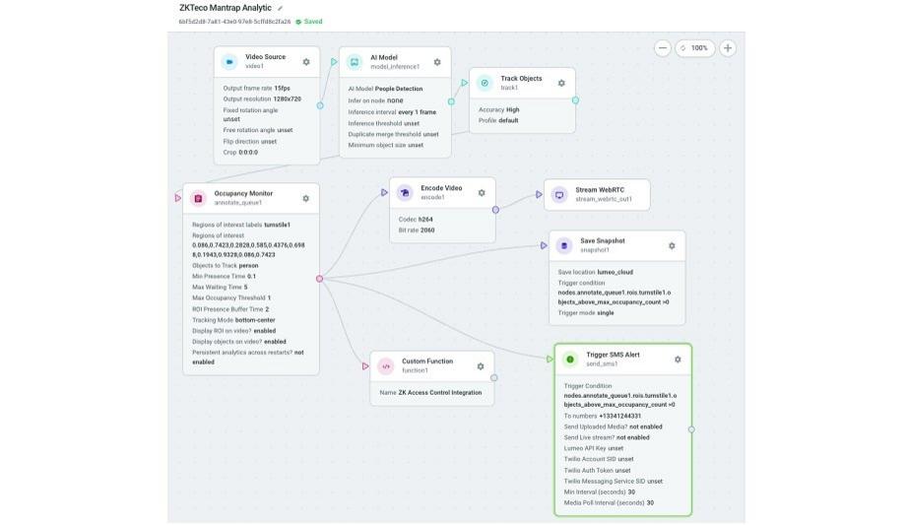Viewport: 906px width, 525px height.
Task: Open Trigger SMS Alert settings gear
Action: pos(678,360)
